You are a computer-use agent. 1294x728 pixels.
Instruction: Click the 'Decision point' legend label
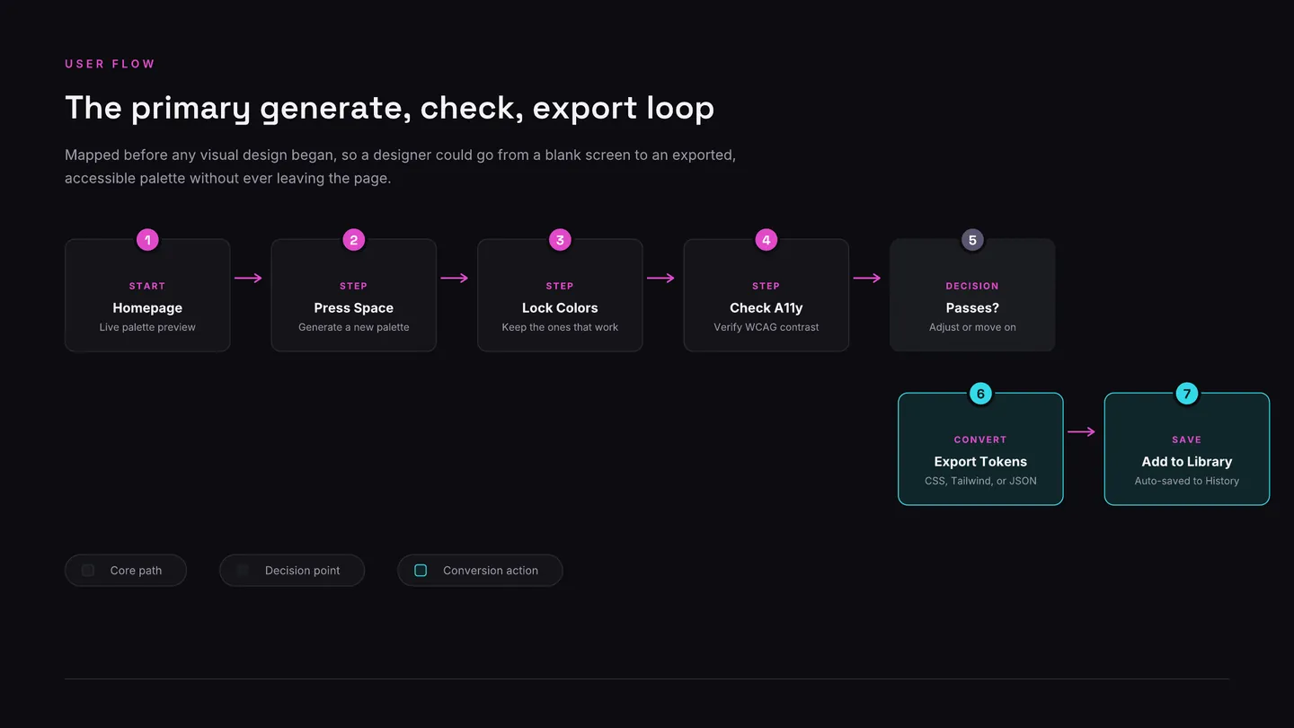point(303,571)
